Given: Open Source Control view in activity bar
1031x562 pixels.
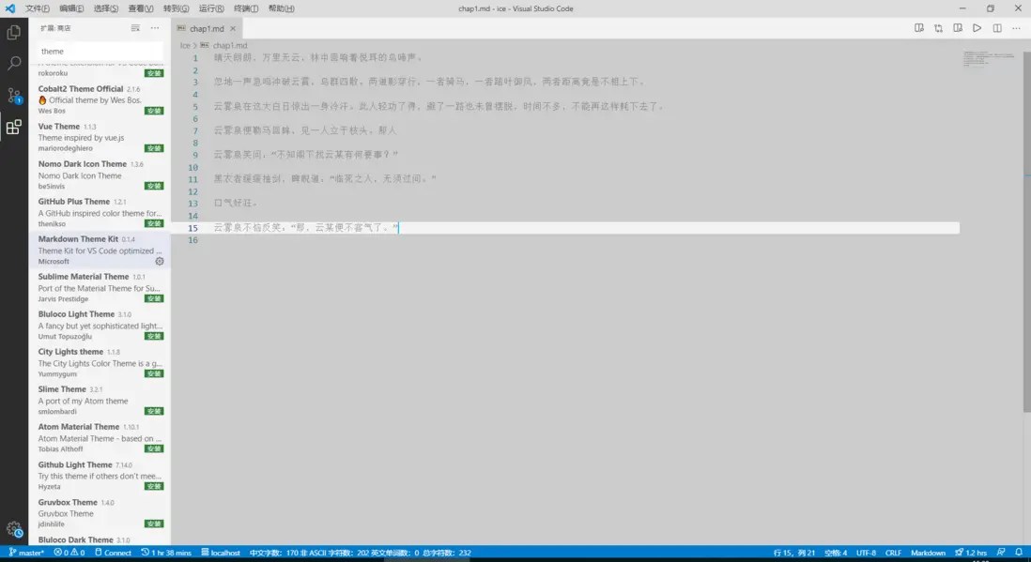Looking at the screenshot, I should [14, 96].
